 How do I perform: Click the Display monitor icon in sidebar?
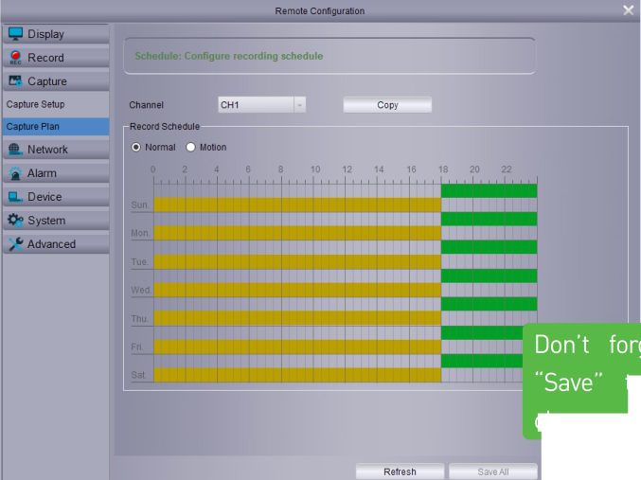pos(15,34)
